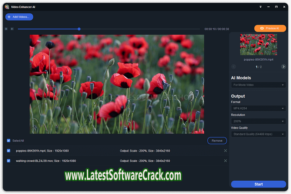Expand the Format MP4 H264 dropdown
This screenshot has height=194, width=291.
point(258,108)
